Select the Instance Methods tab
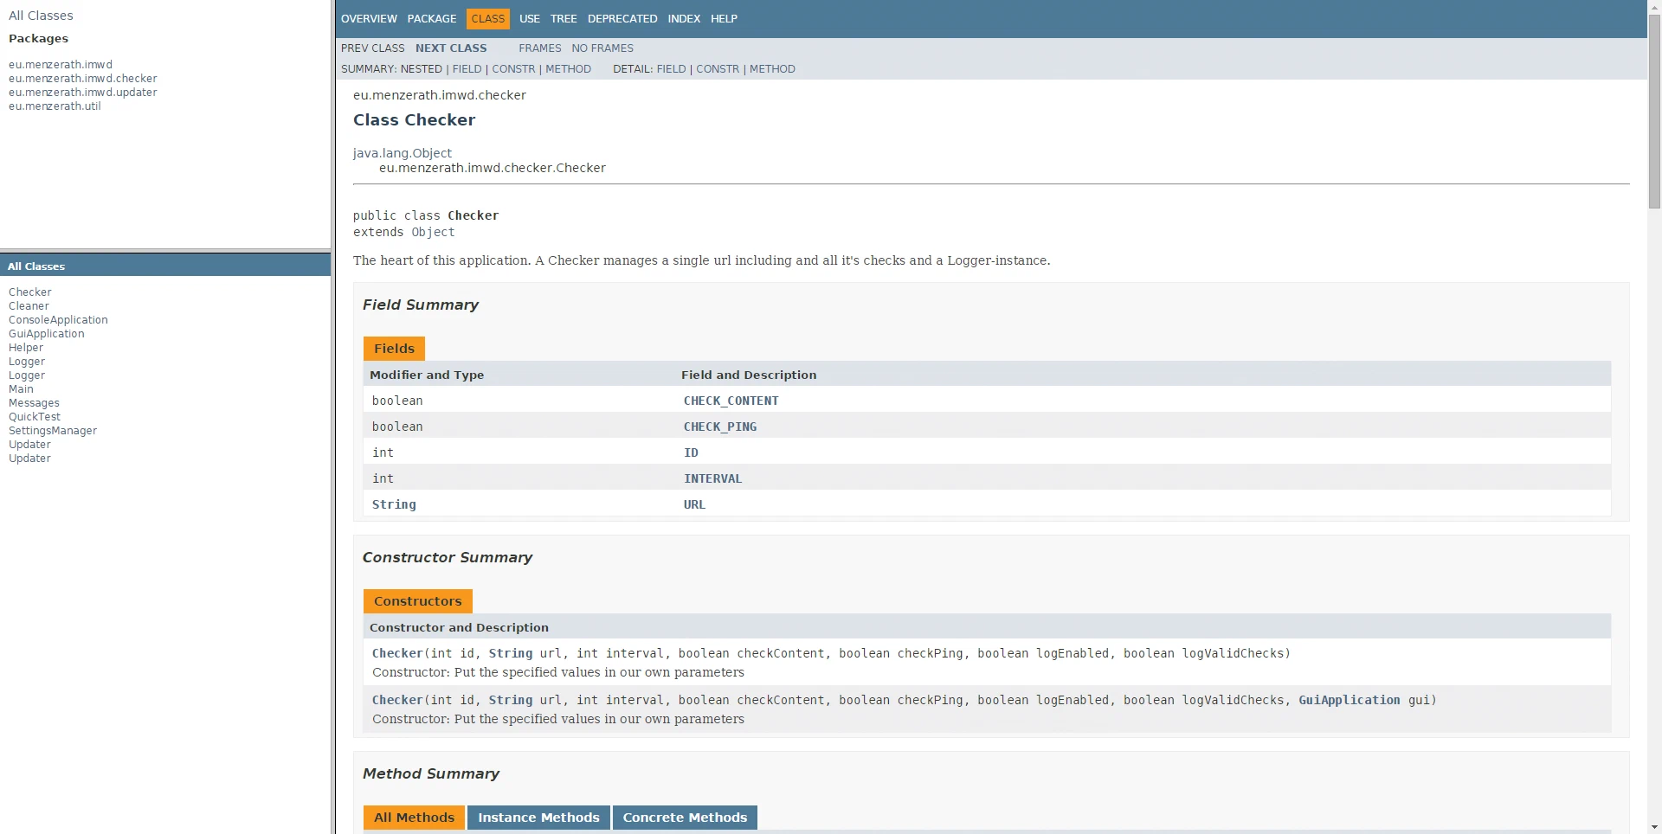 [x=538, y=818]
